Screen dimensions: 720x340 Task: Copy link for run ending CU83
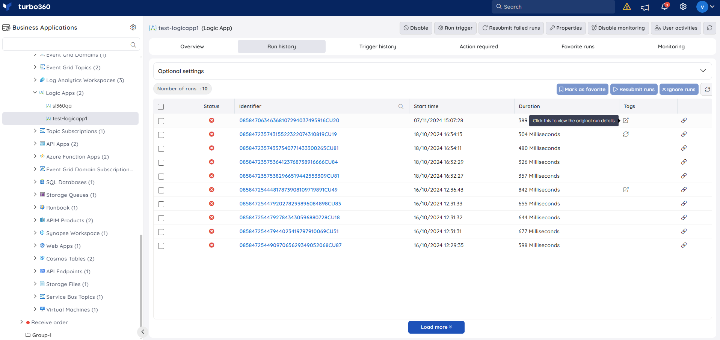pyautogui.click(x=684, y=204)
